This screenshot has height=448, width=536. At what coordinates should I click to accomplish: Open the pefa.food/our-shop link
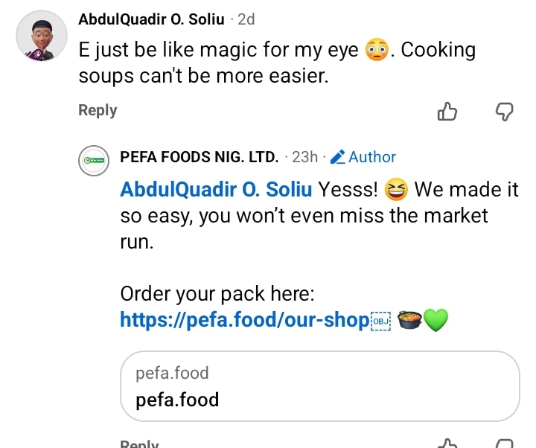pyautogui.click(x=245, y=321)
